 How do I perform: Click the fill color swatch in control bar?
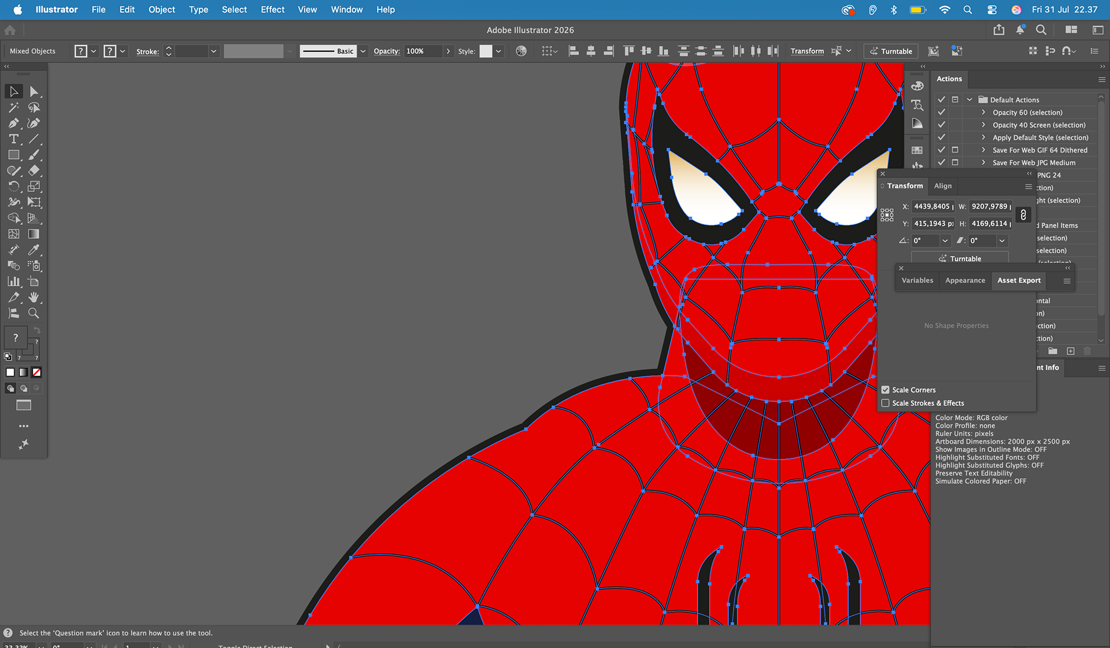81,51
